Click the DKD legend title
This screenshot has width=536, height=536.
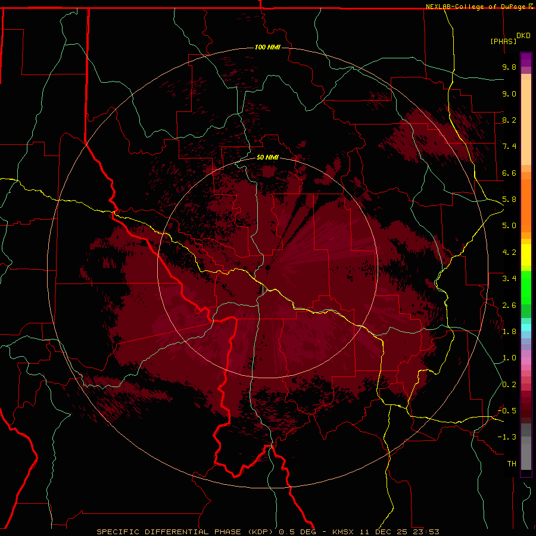(x=523, y=36)
